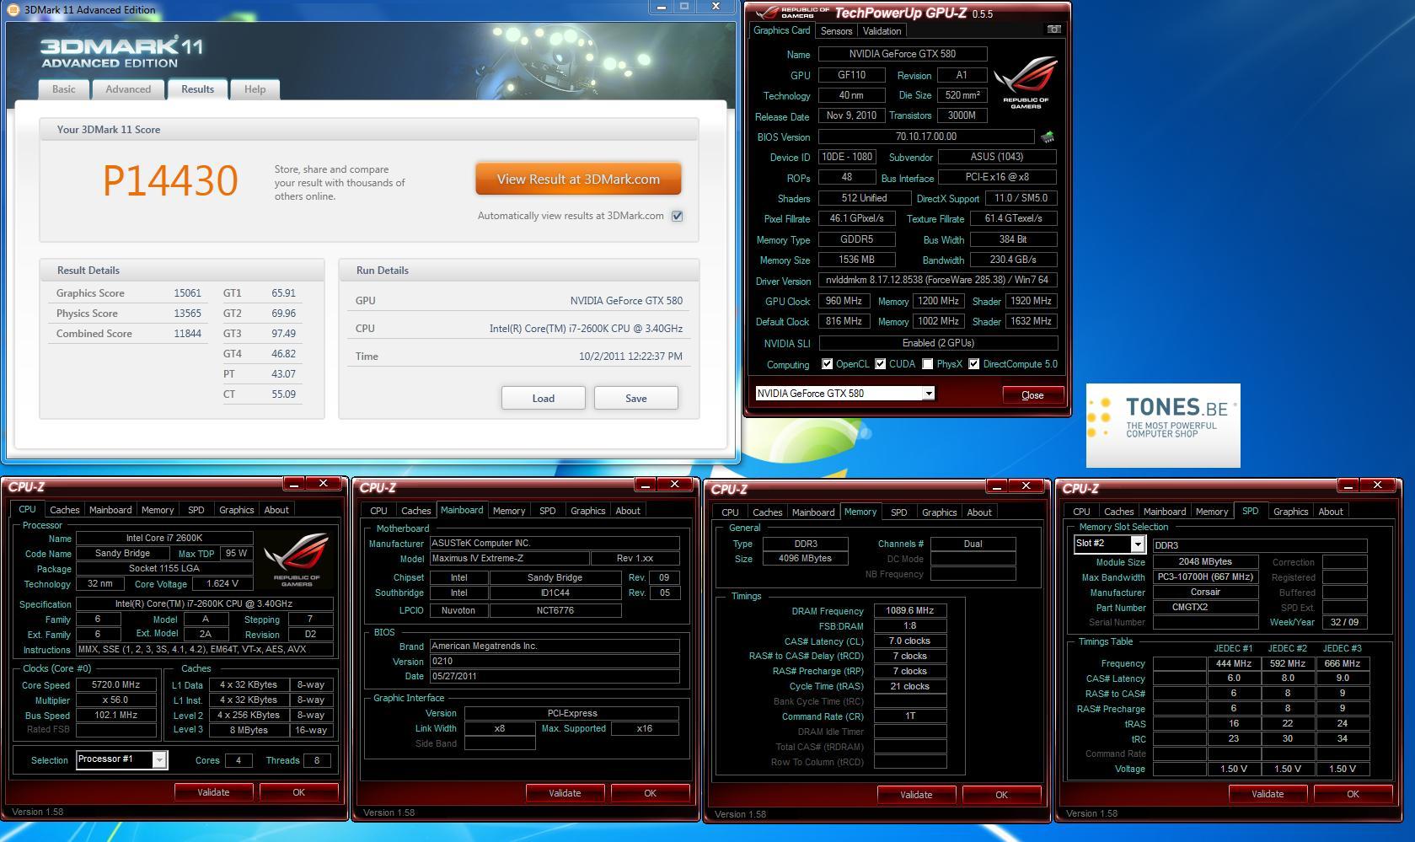1415x842 pixels.
Task: Click the Part Number value CMGTX2
Action: pos(1205,608)
